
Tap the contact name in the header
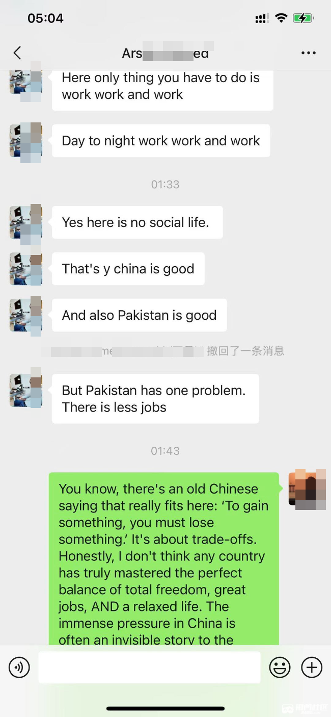165,53
